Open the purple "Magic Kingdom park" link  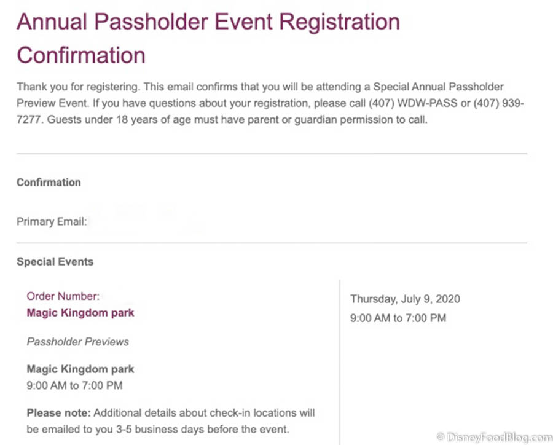80,312
